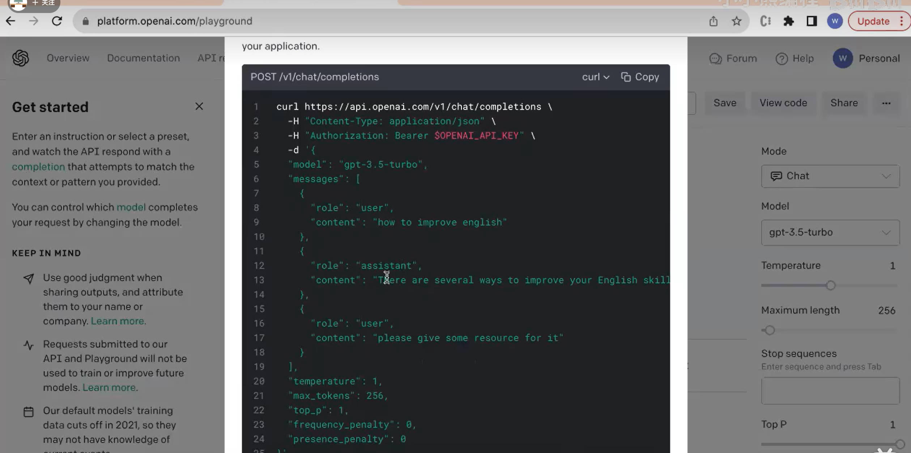Open the Personal account menu

(866, 58)
